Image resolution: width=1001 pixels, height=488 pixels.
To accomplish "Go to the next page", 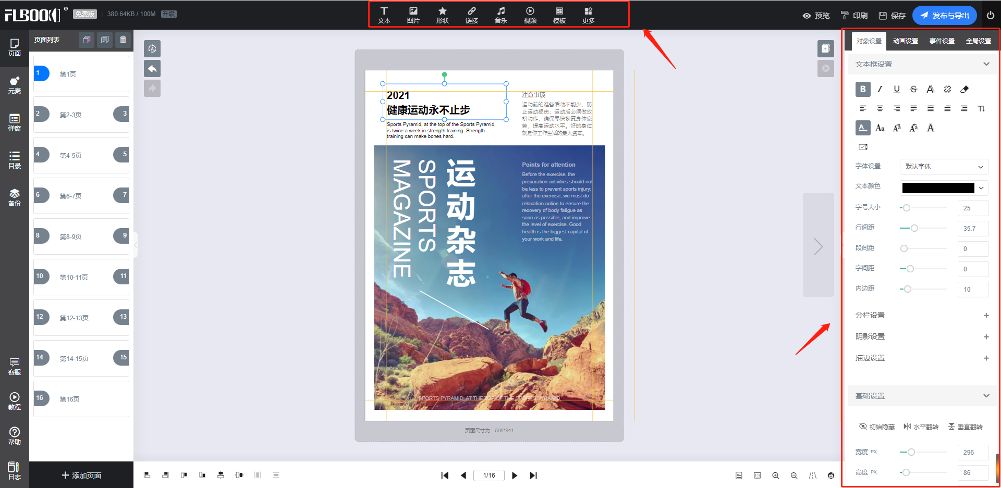I will click(515, 476).
